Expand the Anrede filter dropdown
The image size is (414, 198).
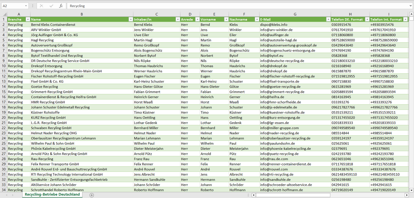point(197,19)
